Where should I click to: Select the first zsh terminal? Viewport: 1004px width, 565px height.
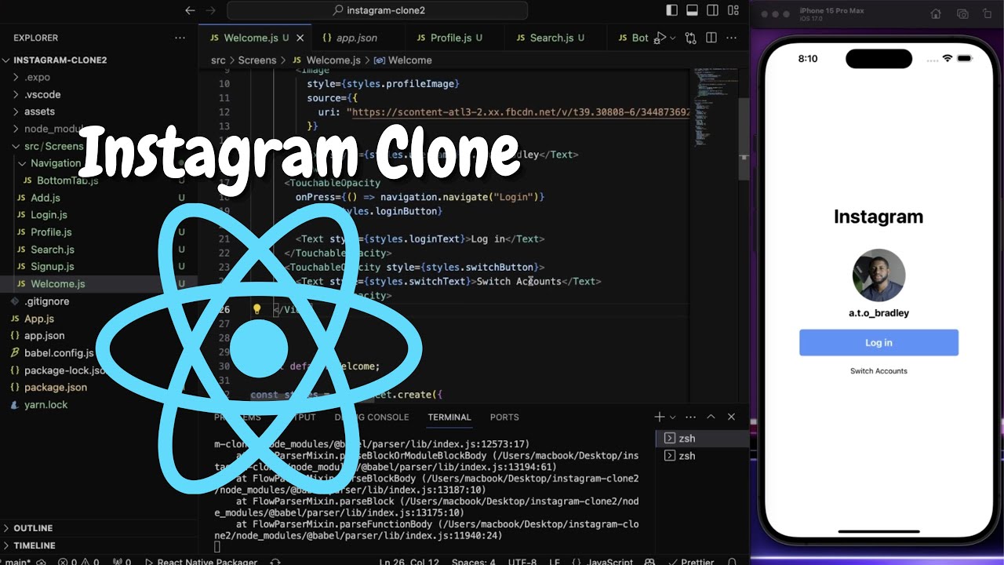coord(702,439)
